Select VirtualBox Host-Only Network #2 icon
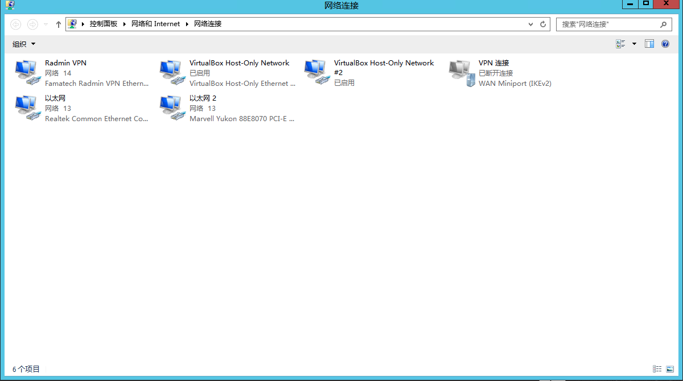Image resolution: width=683 pixels, height=381 pixels. (x=317, y=73)
